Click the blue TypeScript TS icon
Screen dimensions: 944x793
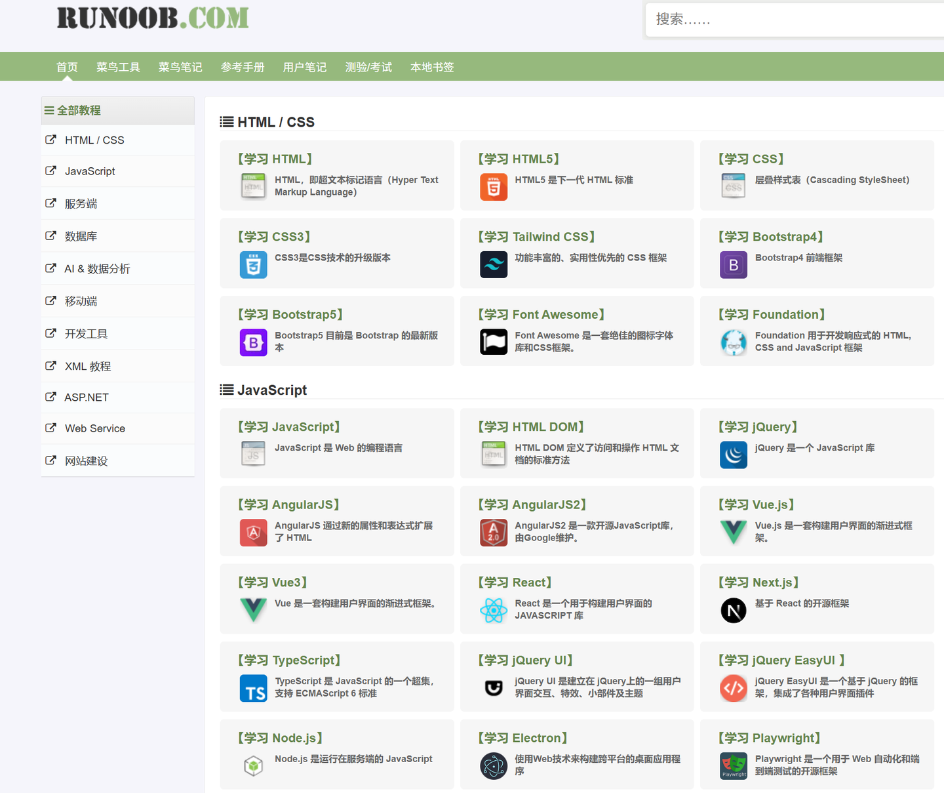(253, 688)
